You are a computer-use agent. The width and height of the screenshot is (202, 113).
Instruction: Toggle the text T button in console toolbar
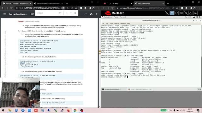pos(172,13)
